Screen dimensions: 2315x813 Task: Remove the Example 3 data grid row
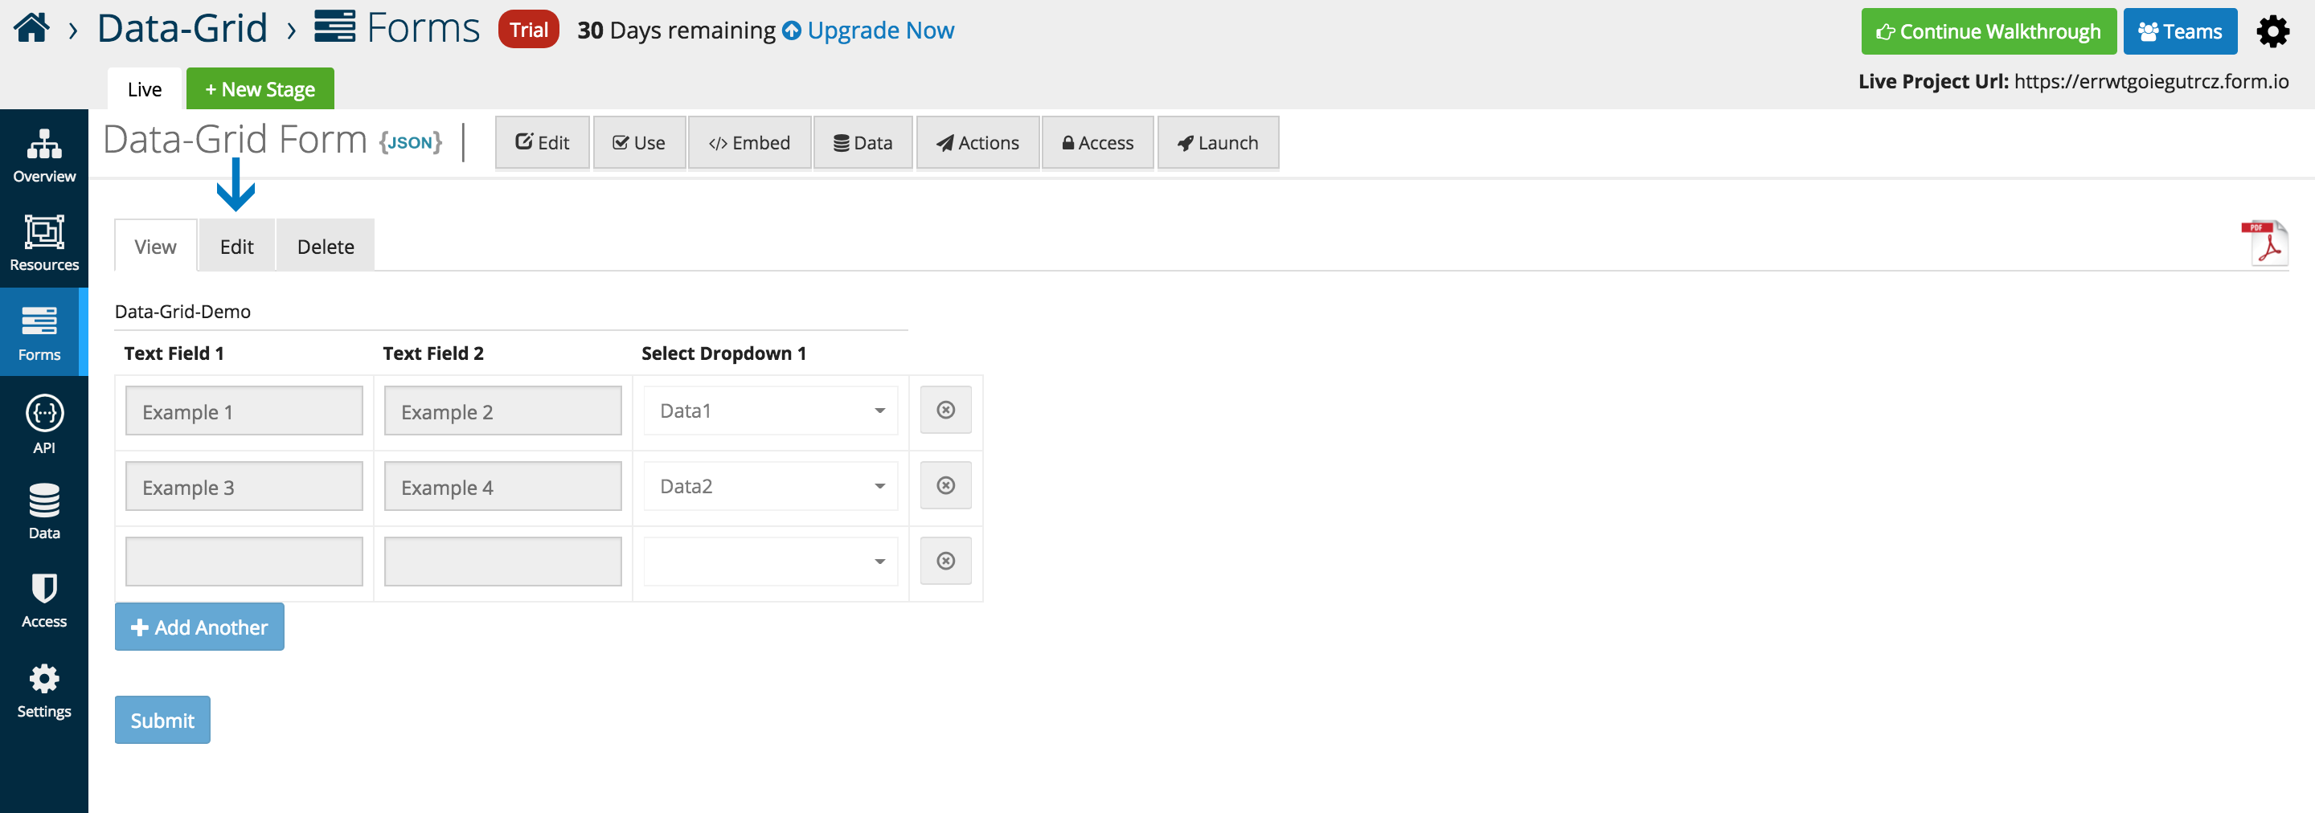(945, 486)
